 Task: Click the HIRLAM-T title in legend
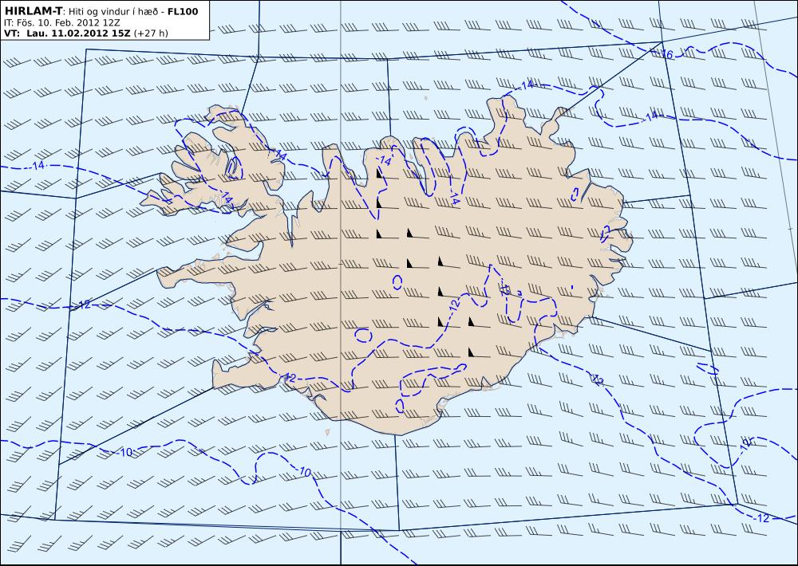(33, 10)
